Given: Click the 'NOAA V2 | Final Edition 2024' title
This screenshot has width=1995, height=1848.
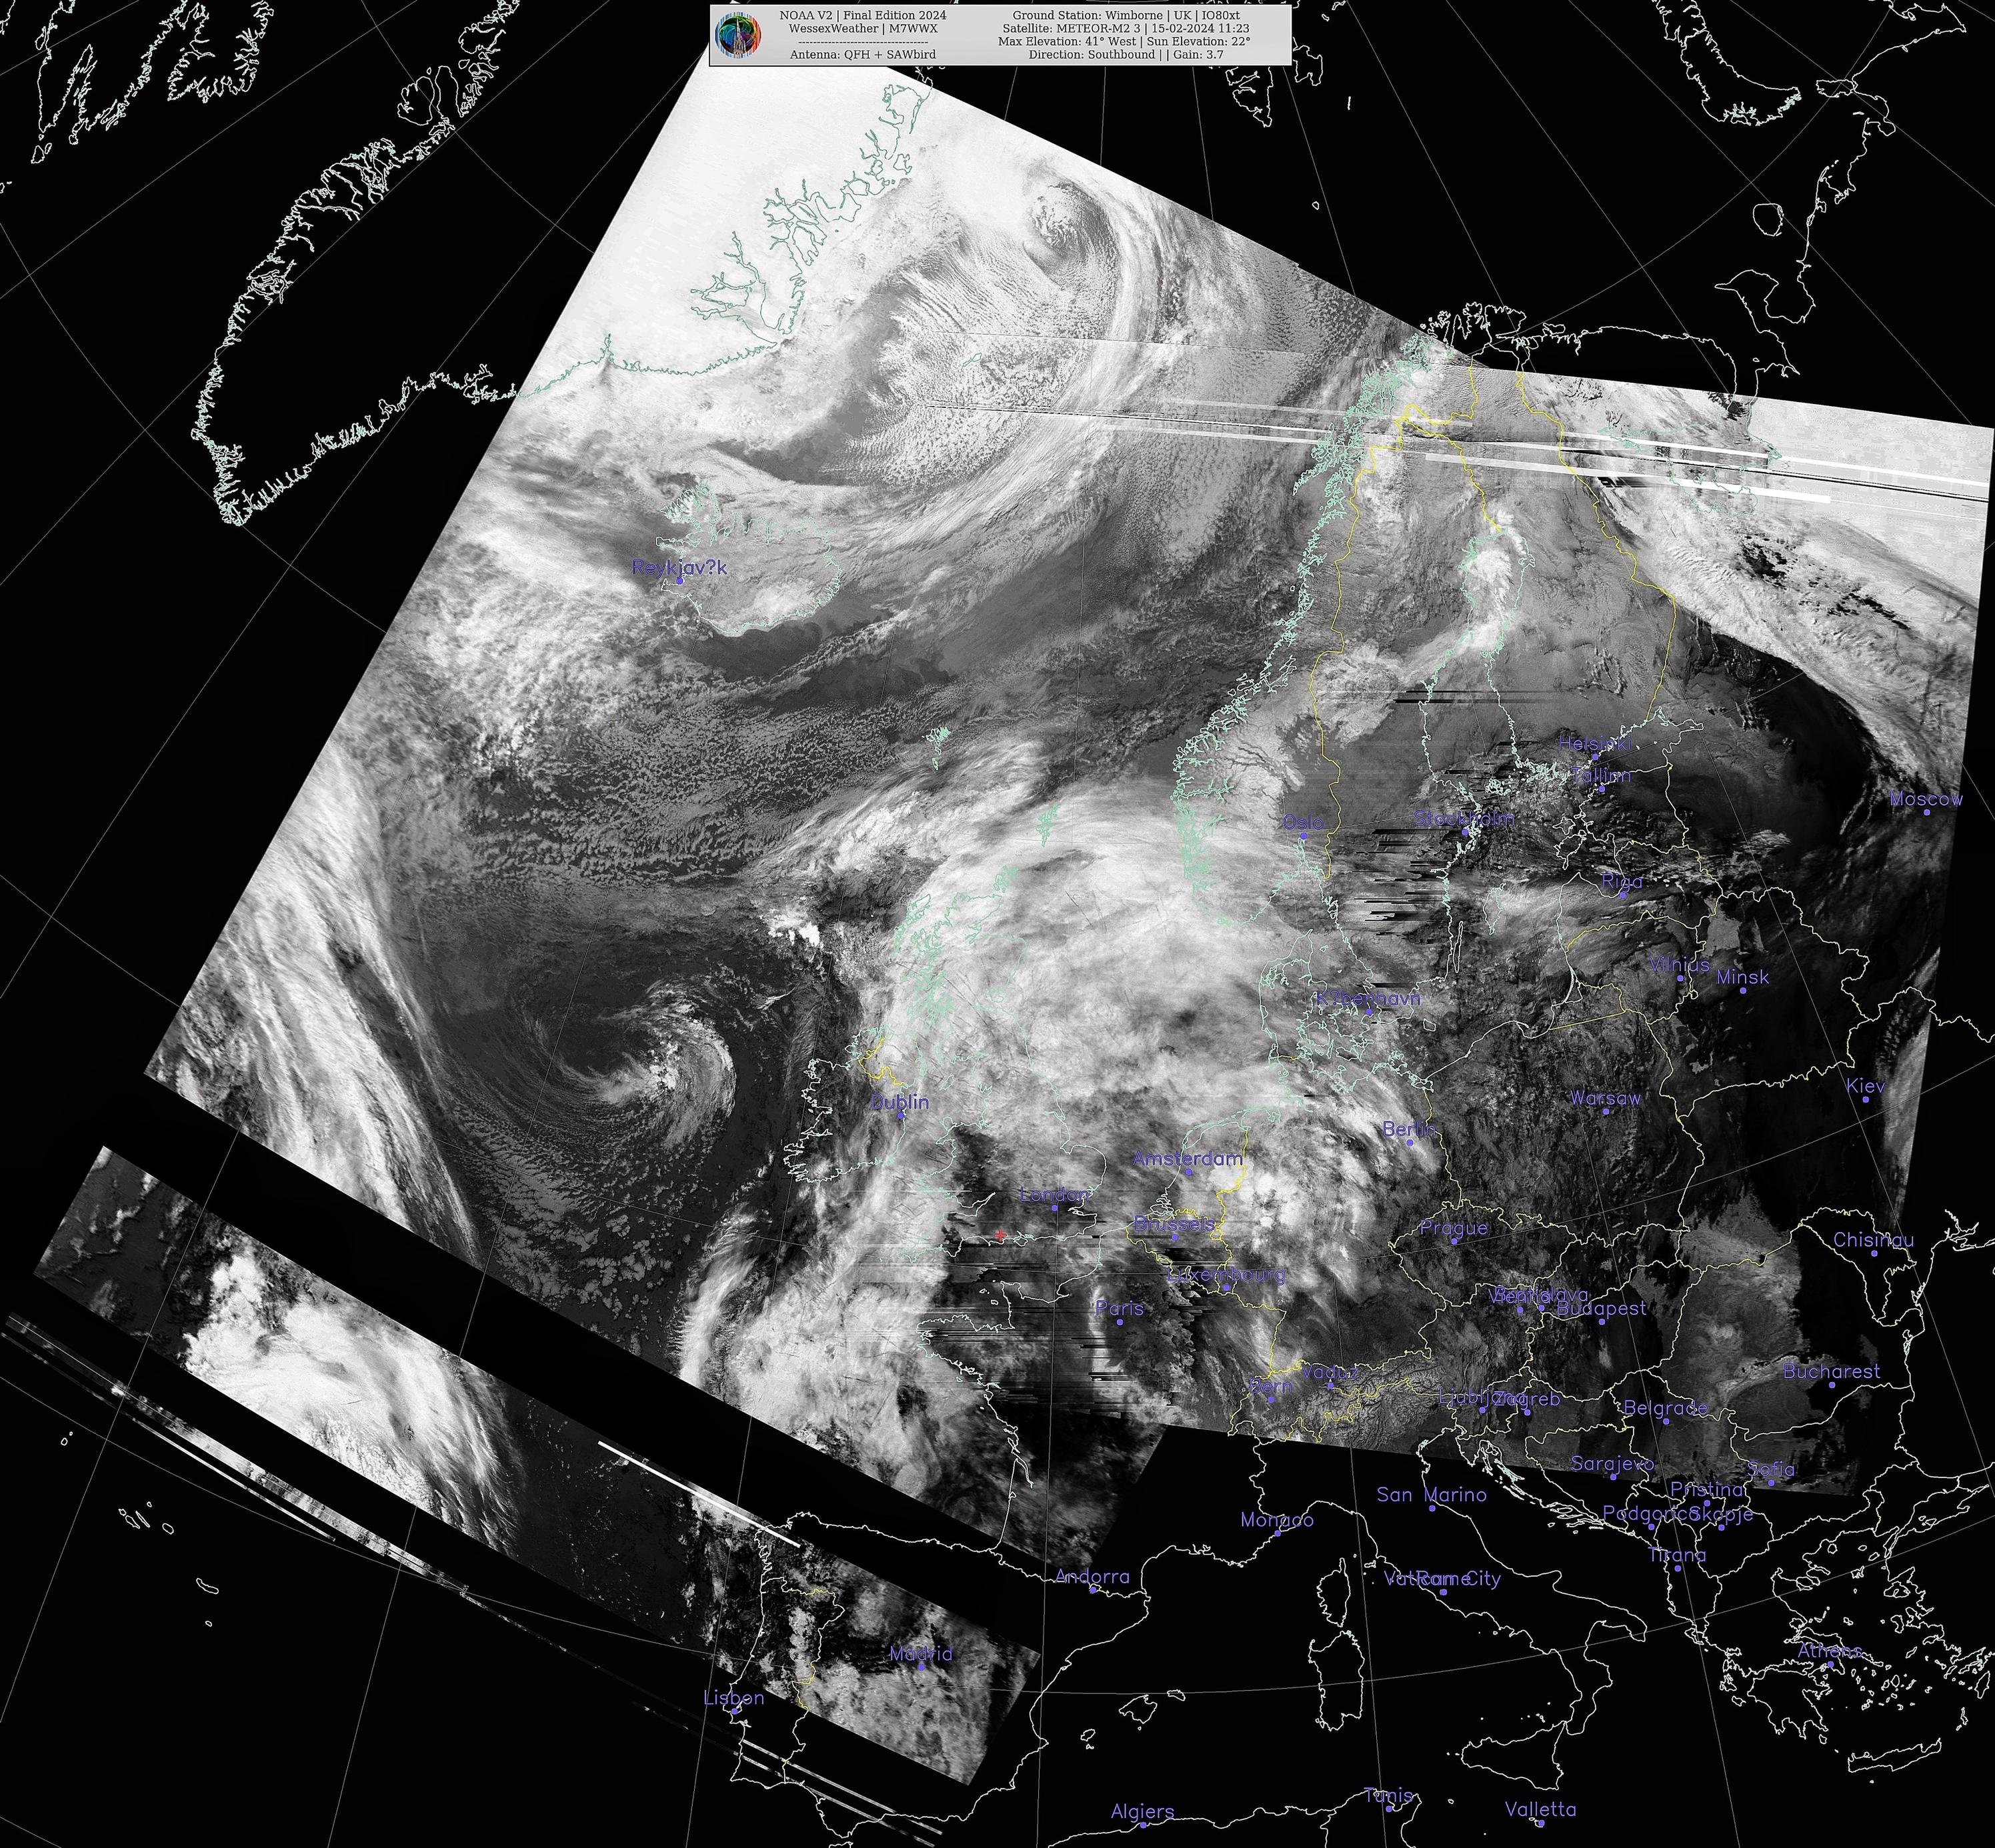Looking at the screenshot, I should [862, 16].
